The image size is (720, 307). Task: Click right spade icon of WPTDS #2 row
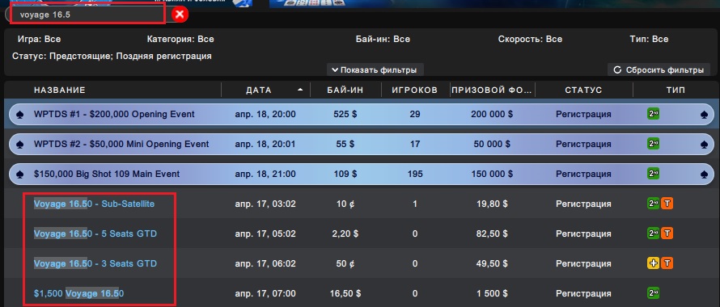coord(705,145)
